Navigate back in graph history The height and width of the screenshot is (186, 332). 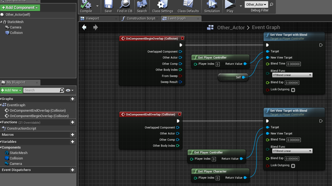point(84,27)
